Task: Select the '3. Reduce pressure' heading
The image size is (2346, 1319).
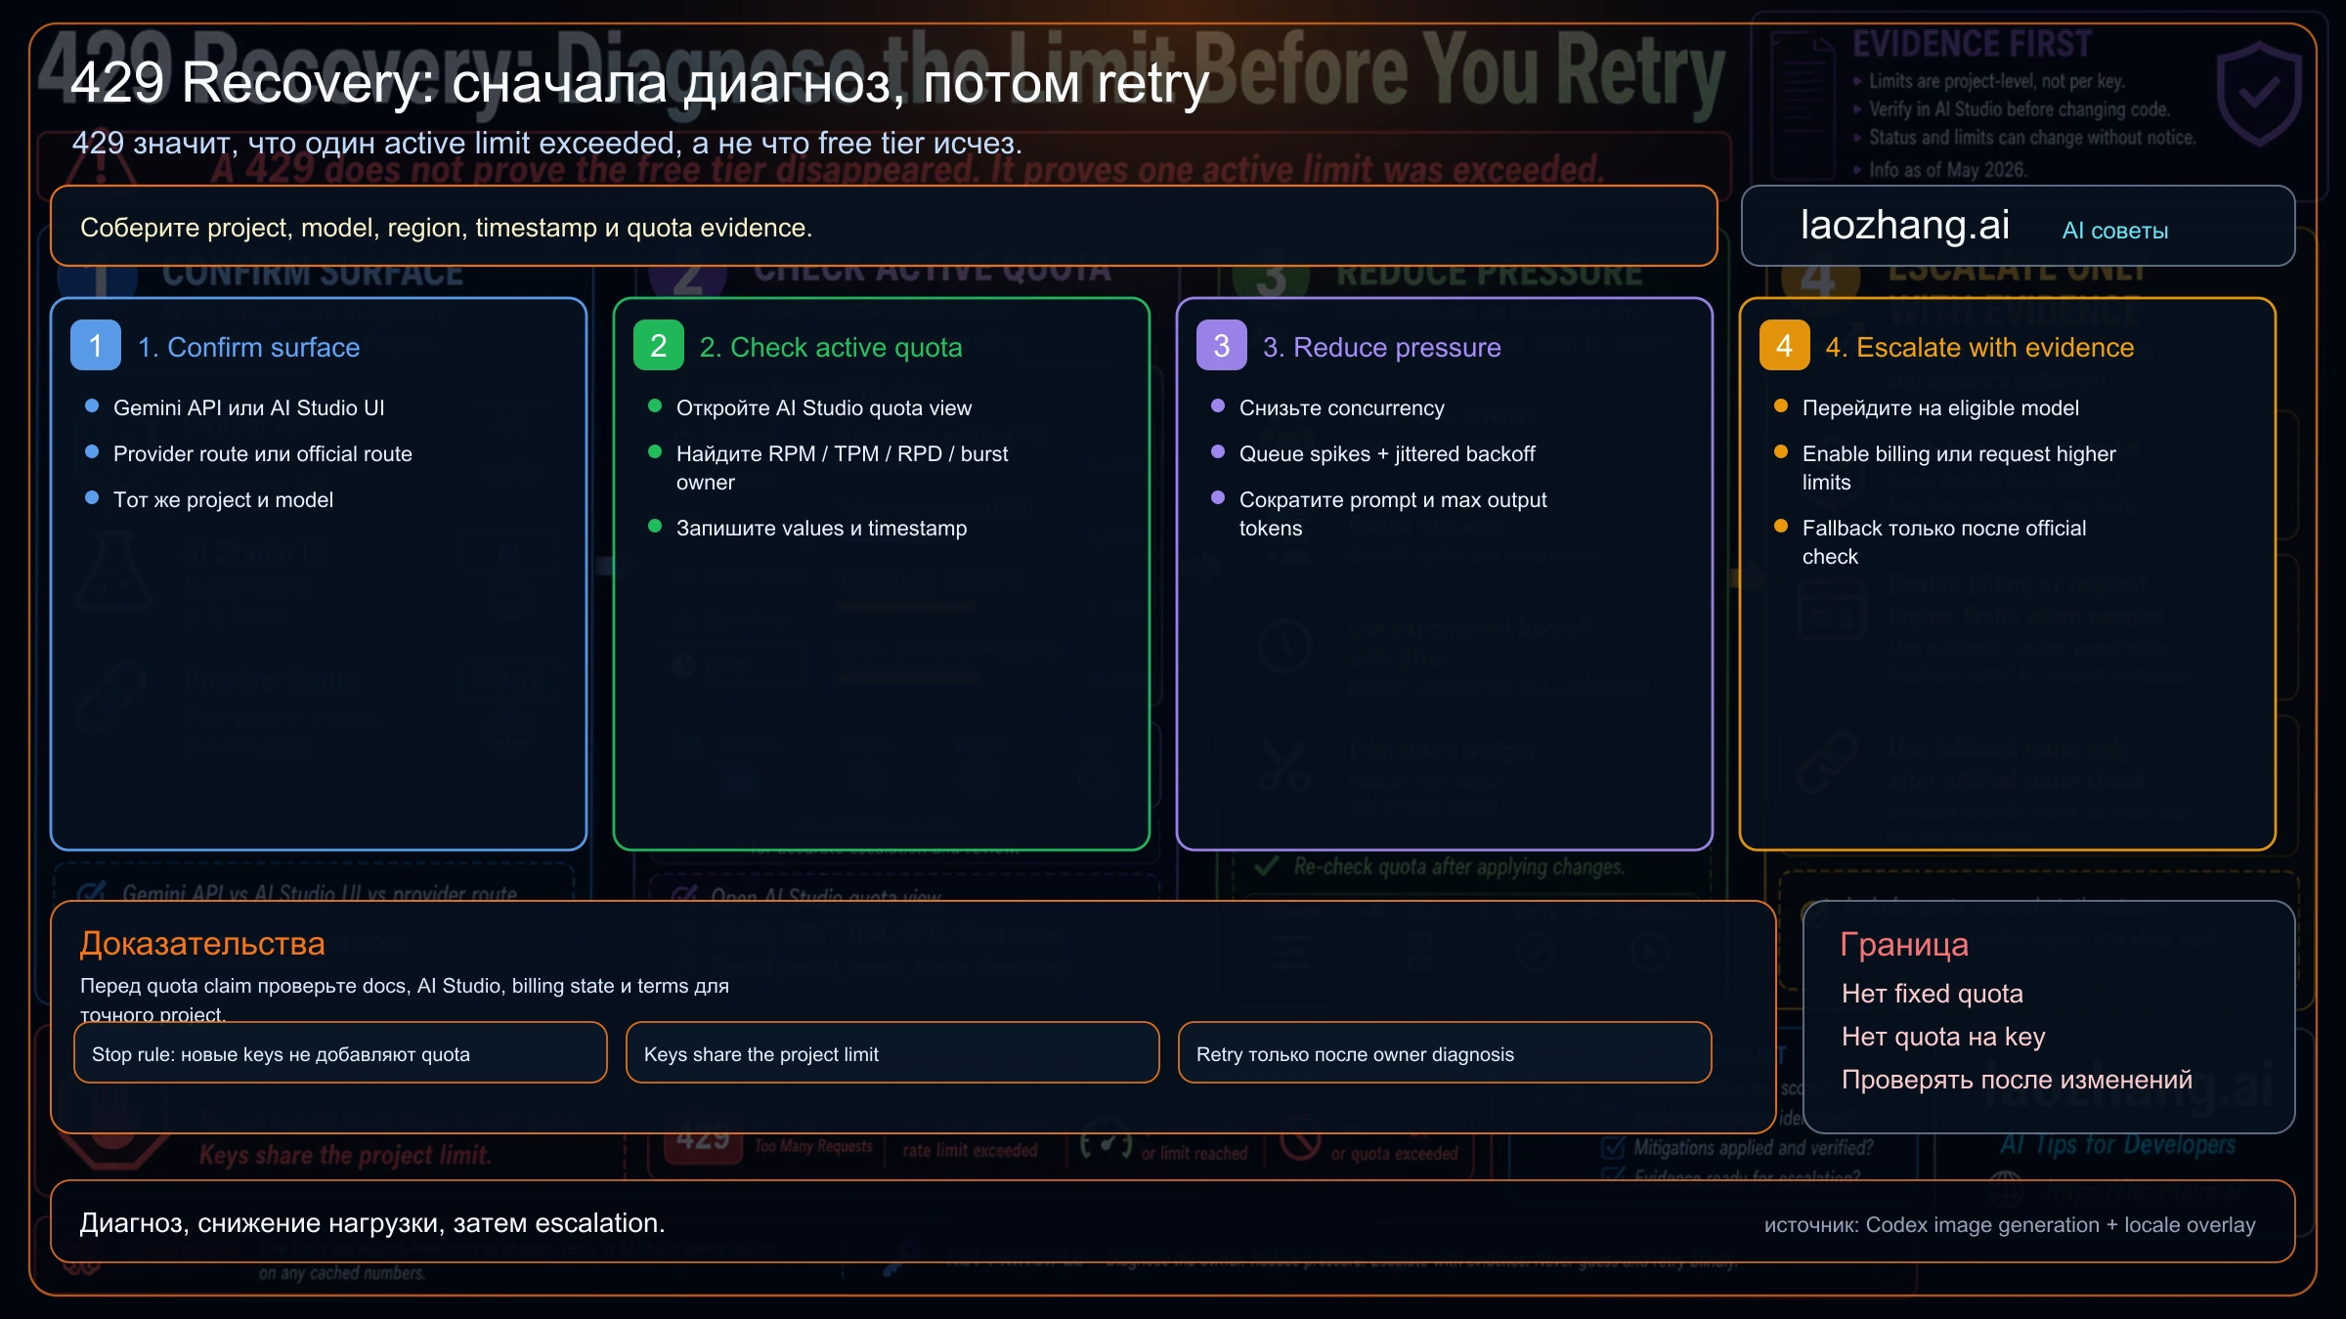Action: pos(1381,347)
